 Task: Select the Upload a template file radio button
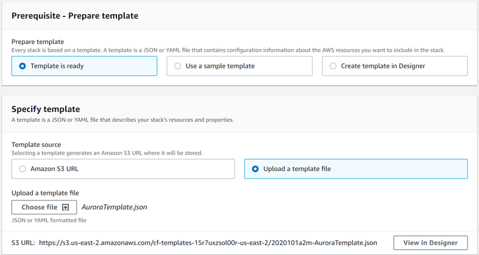tap(255, 169)
